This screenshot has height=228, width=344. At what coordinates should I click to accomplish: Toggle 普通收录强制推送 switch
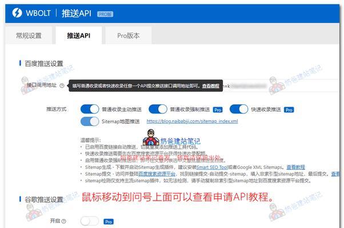(158, 109)
